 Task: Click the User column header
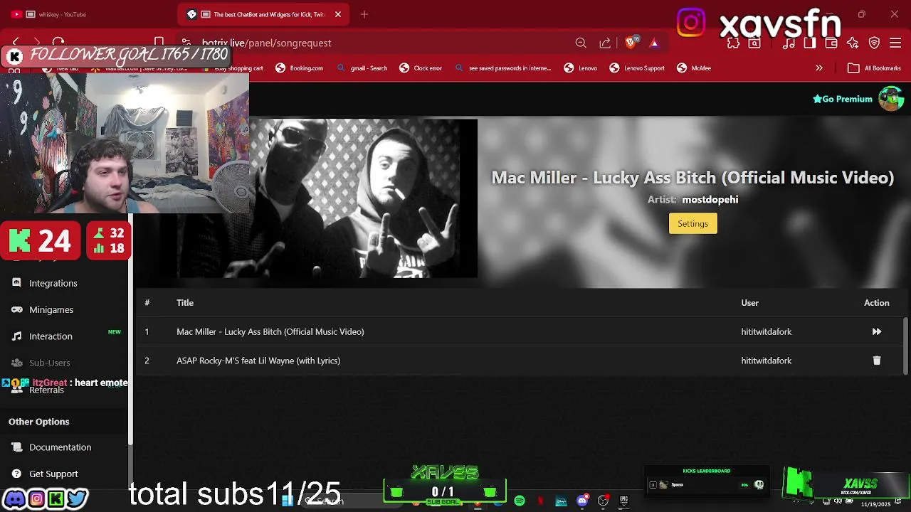tap(749, 303)
